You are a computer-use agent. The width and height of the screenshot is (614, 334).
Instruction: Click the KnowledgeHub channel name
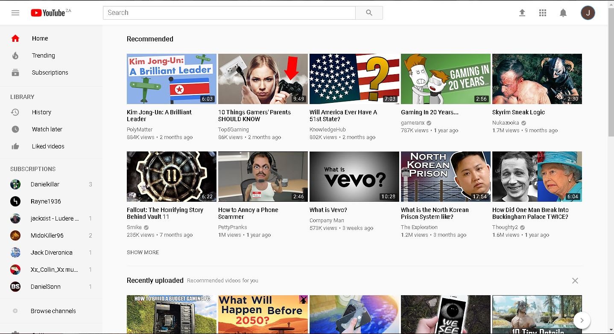pos(327,130)
